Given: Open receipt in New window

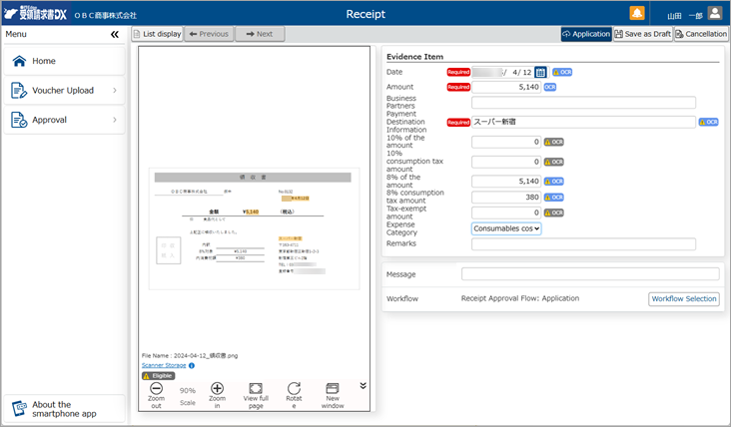Looking at the screenshot, I should tap(333, 395).
